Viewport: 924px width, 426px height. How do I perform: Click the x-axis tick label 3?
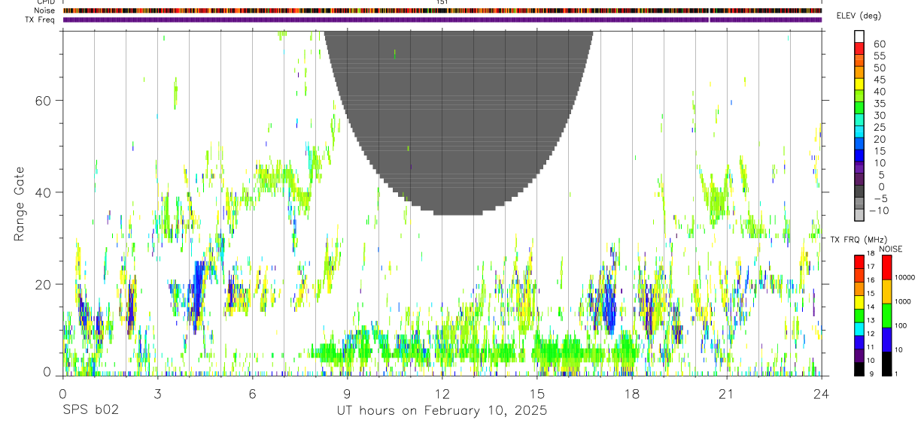tap(157, 394)
